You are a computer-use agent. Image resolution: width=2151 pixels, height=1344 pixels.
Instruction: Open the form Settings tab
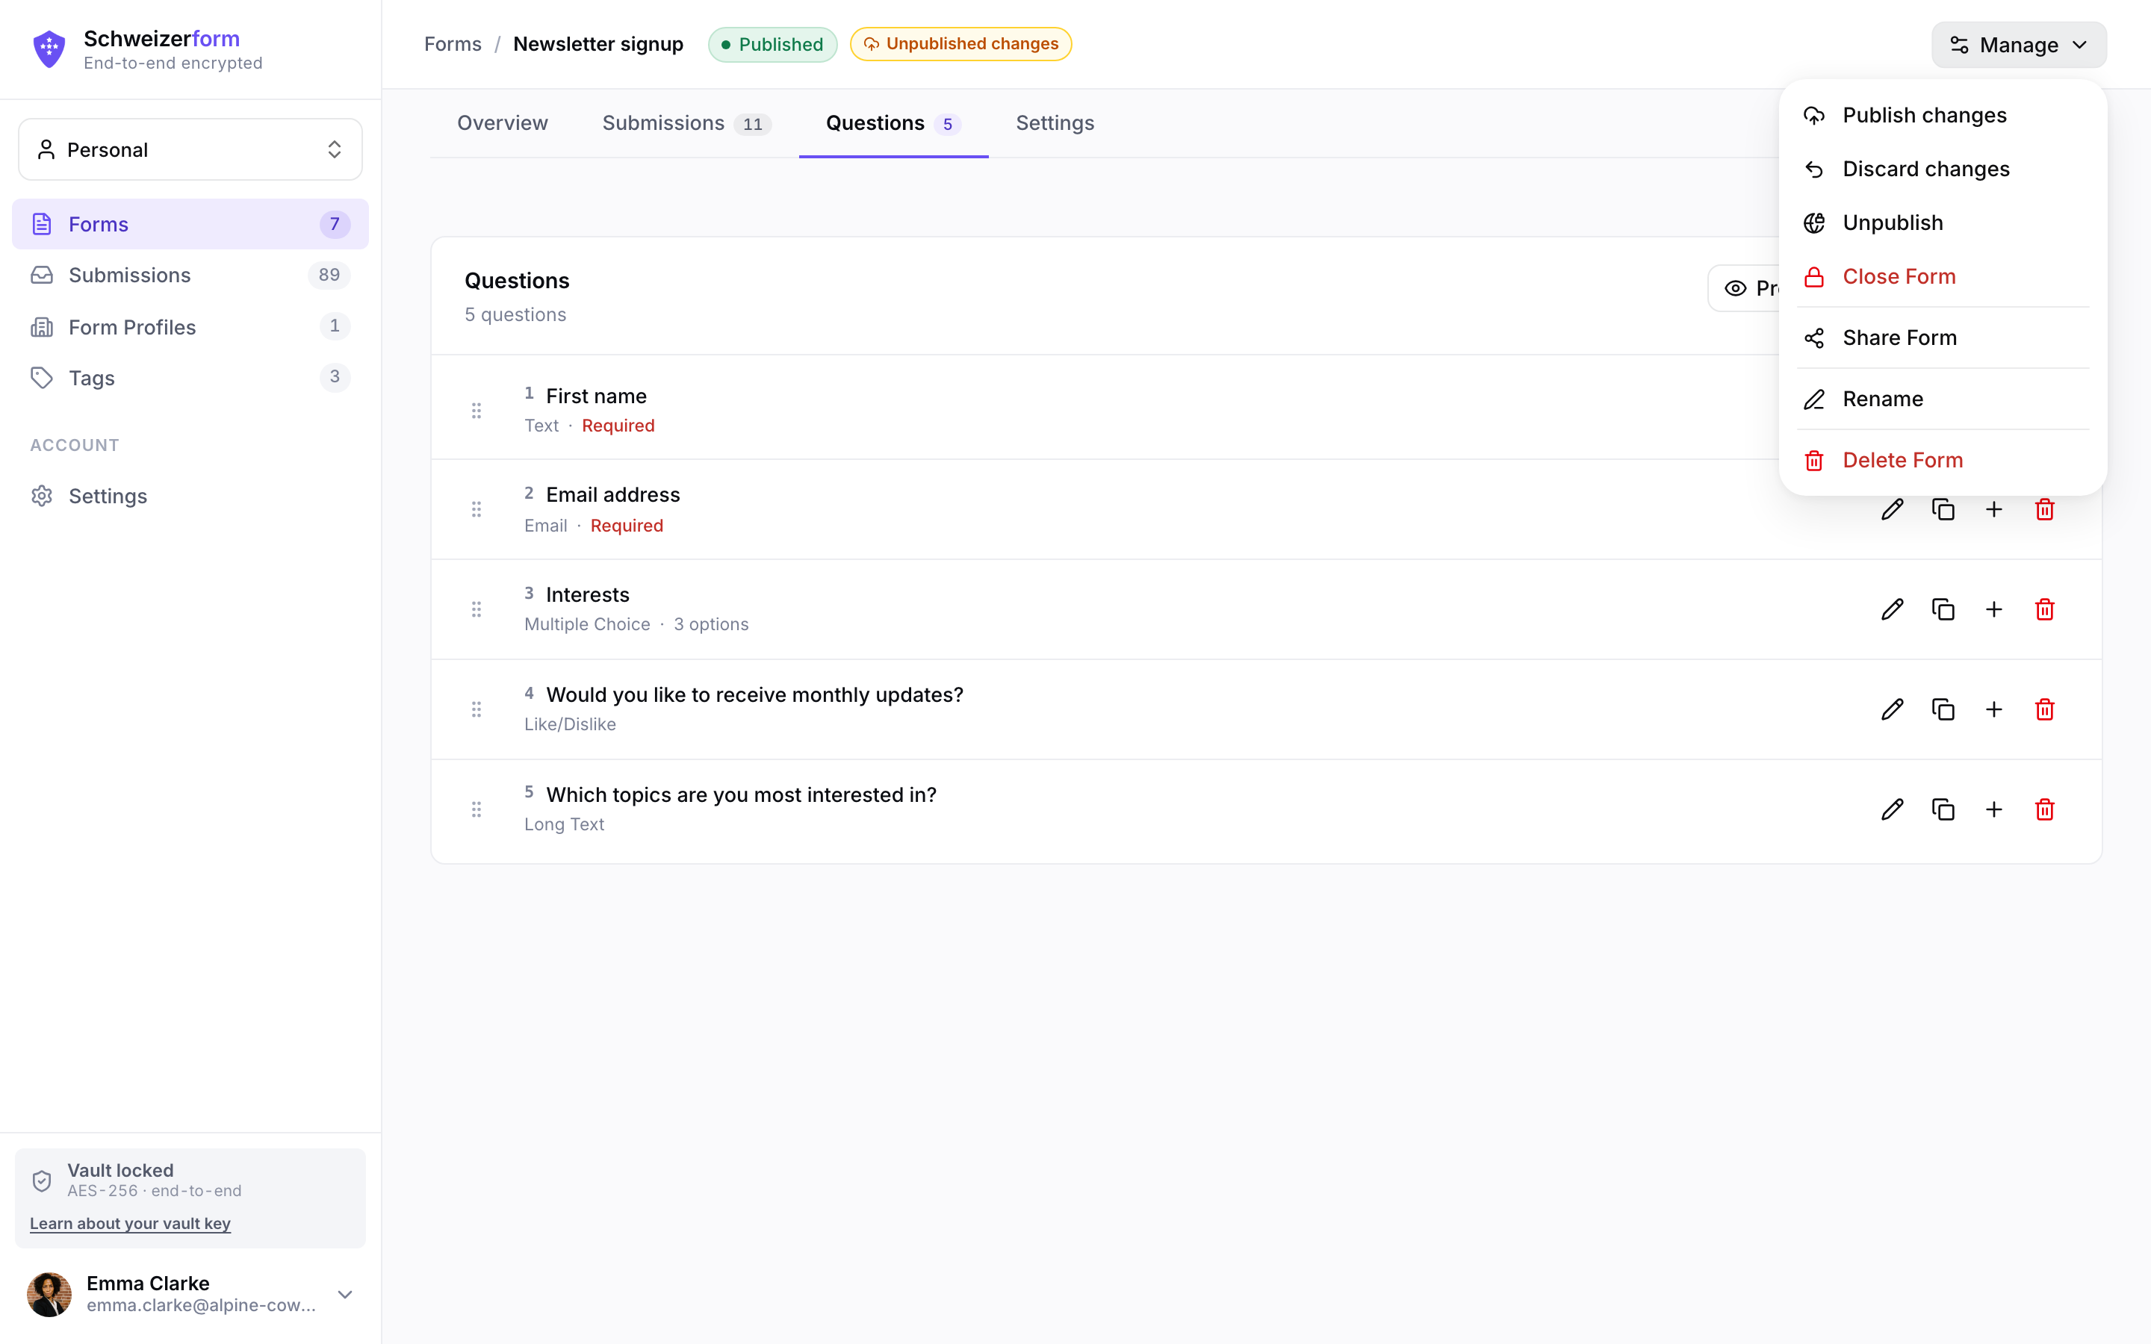1055,122
